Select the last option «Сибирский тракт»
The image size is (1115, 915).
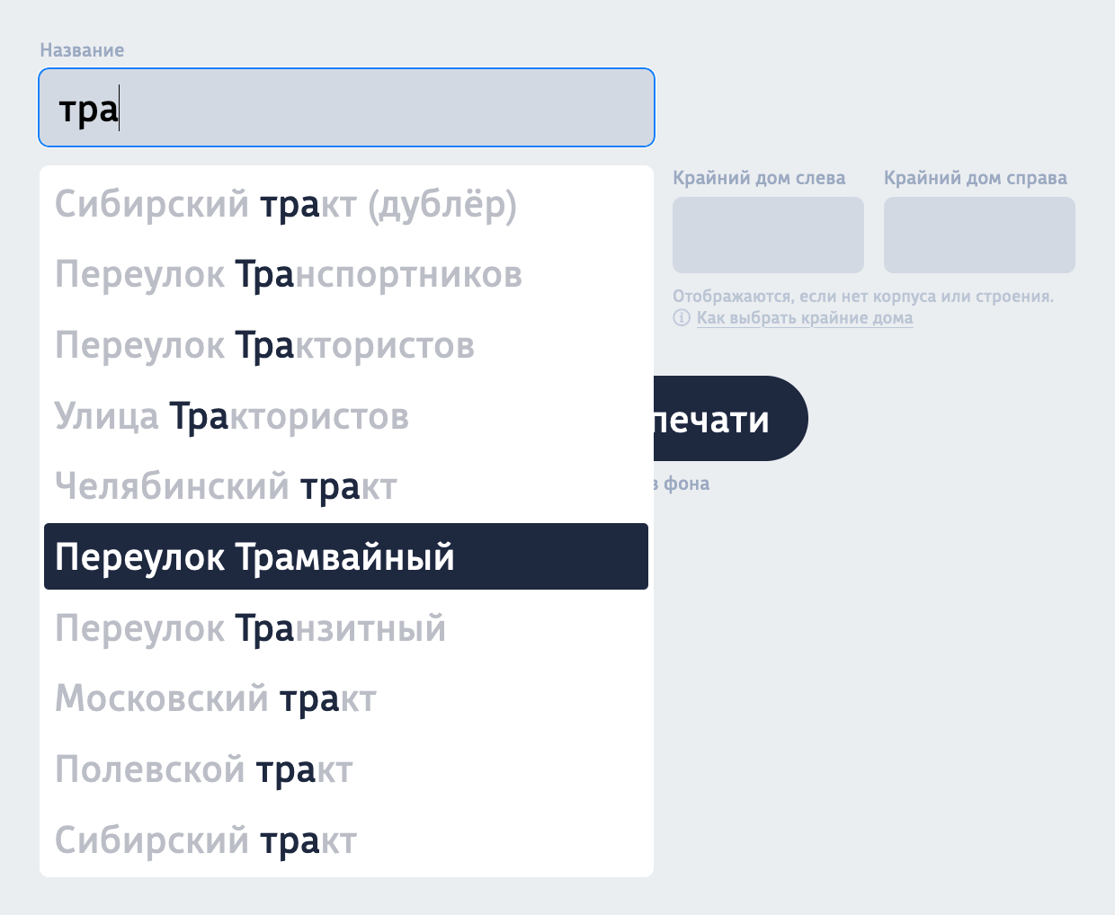point(205,839)
